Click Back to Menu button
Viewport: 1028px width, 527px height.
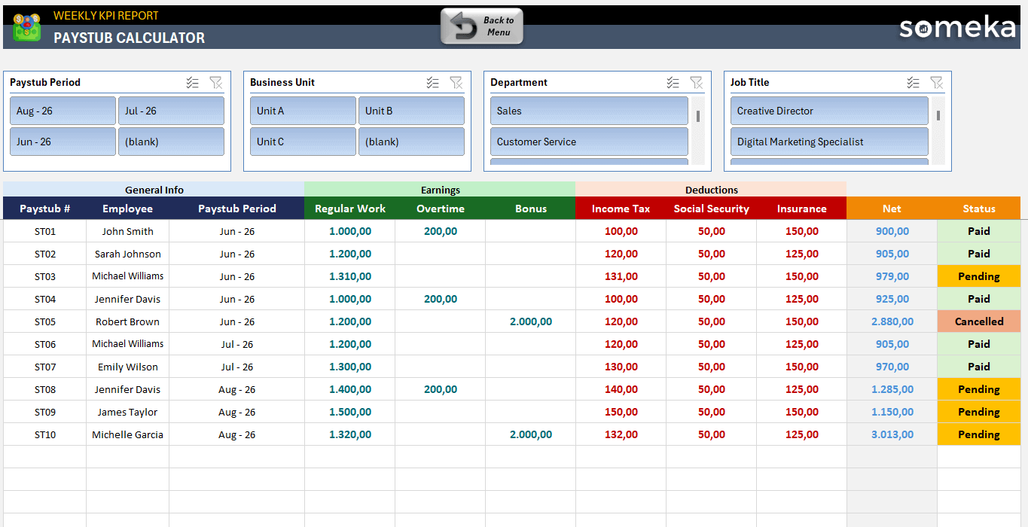tap(482, 26)
